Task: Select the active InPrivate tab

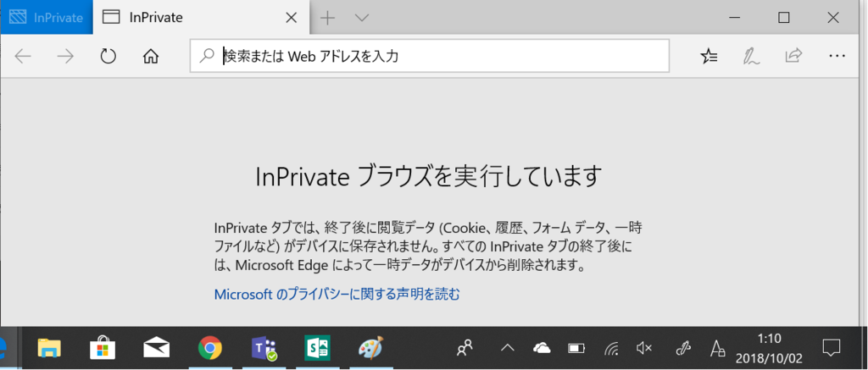Action: [x=202, y=18]
